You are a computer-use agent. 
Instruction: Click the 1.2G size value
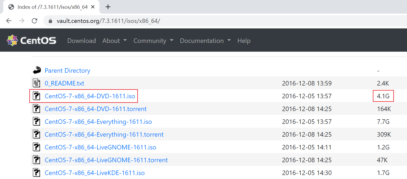pos(383,147)
